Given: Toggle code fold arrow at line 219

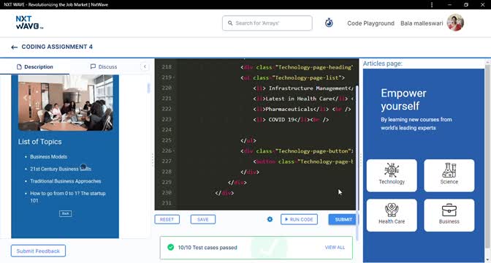Looking at the screenshot, I should click(174, 77).
